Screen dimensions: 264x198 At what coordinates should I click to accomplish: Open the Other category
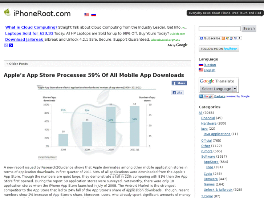pos(206,146)
